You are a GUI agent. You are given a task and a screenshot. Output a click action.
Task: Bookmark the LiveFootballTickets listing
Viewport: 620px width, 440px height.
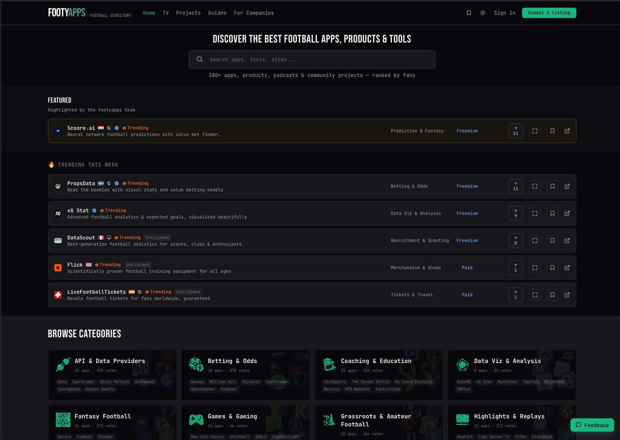click(x=552, y=295)
